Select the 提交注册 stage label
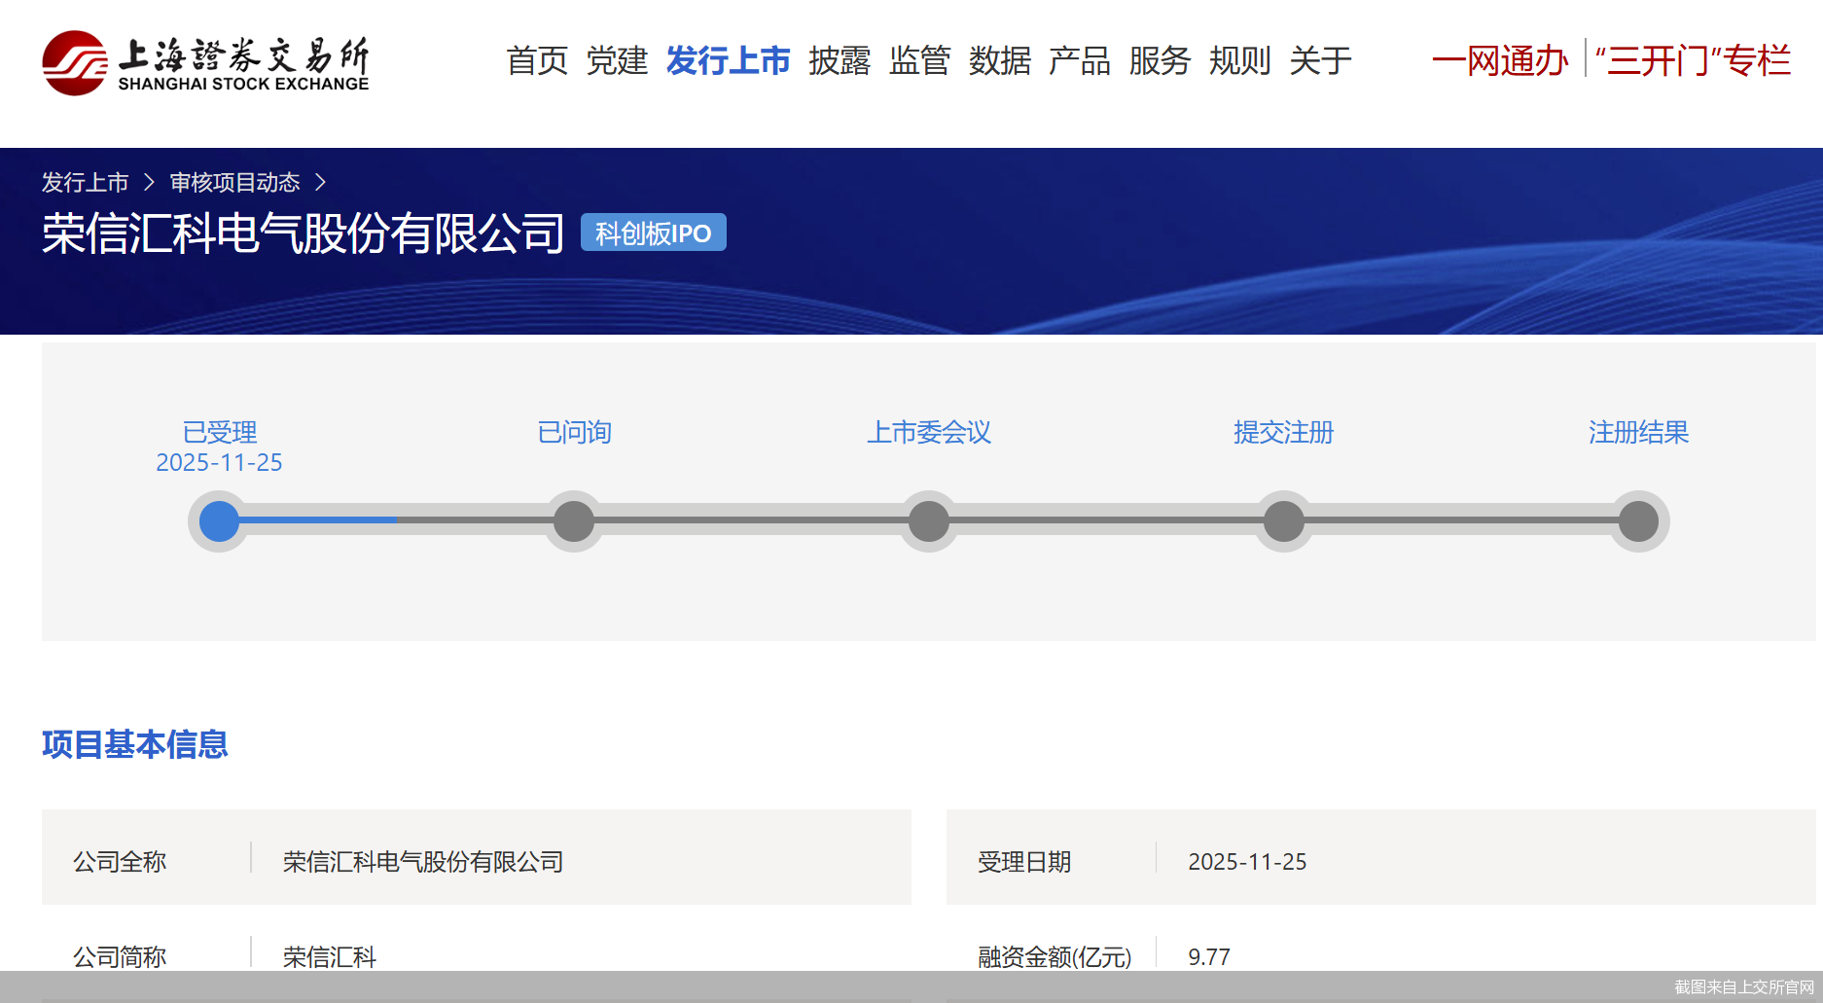Viewport: 1823px width, 1003px height. pos(1283,432)
